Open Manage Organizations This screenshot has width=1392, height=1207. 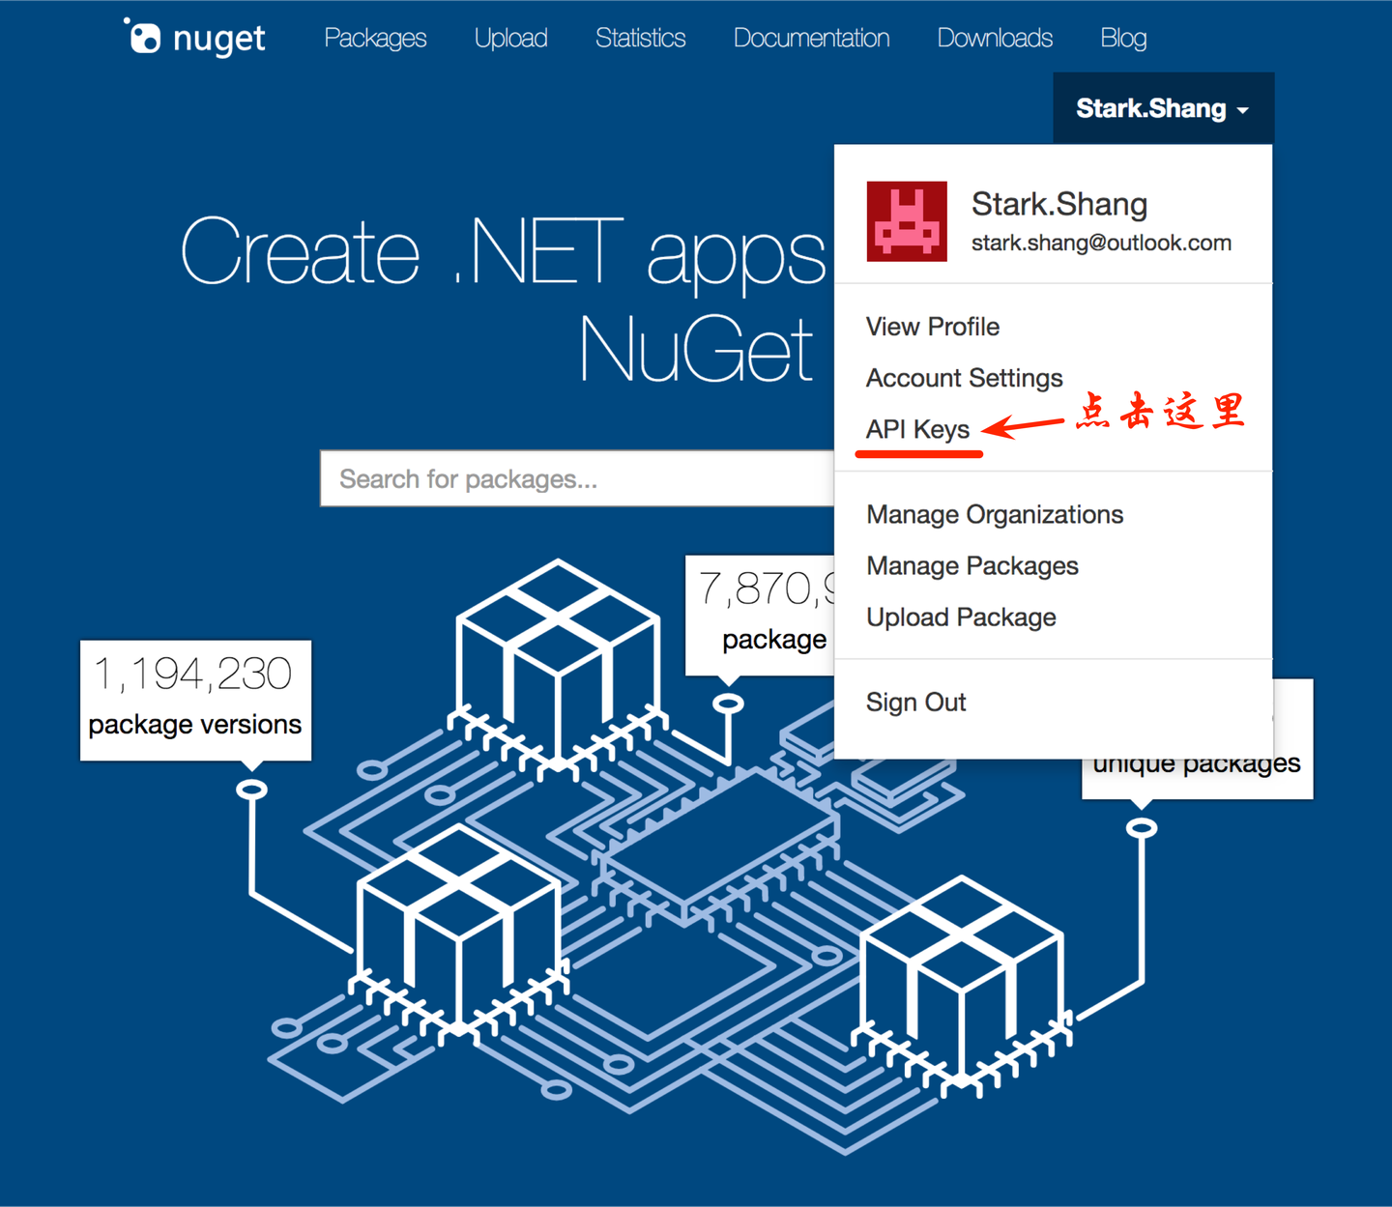[x=995, y=514]
